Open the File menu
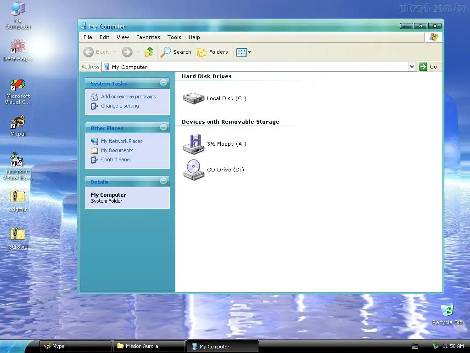470x353 pixels. pos(88,37)
